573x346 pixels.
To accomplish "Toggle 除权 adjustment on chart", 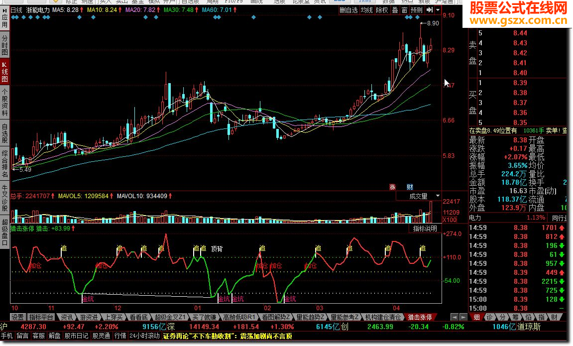I will [x=382, y=10].
